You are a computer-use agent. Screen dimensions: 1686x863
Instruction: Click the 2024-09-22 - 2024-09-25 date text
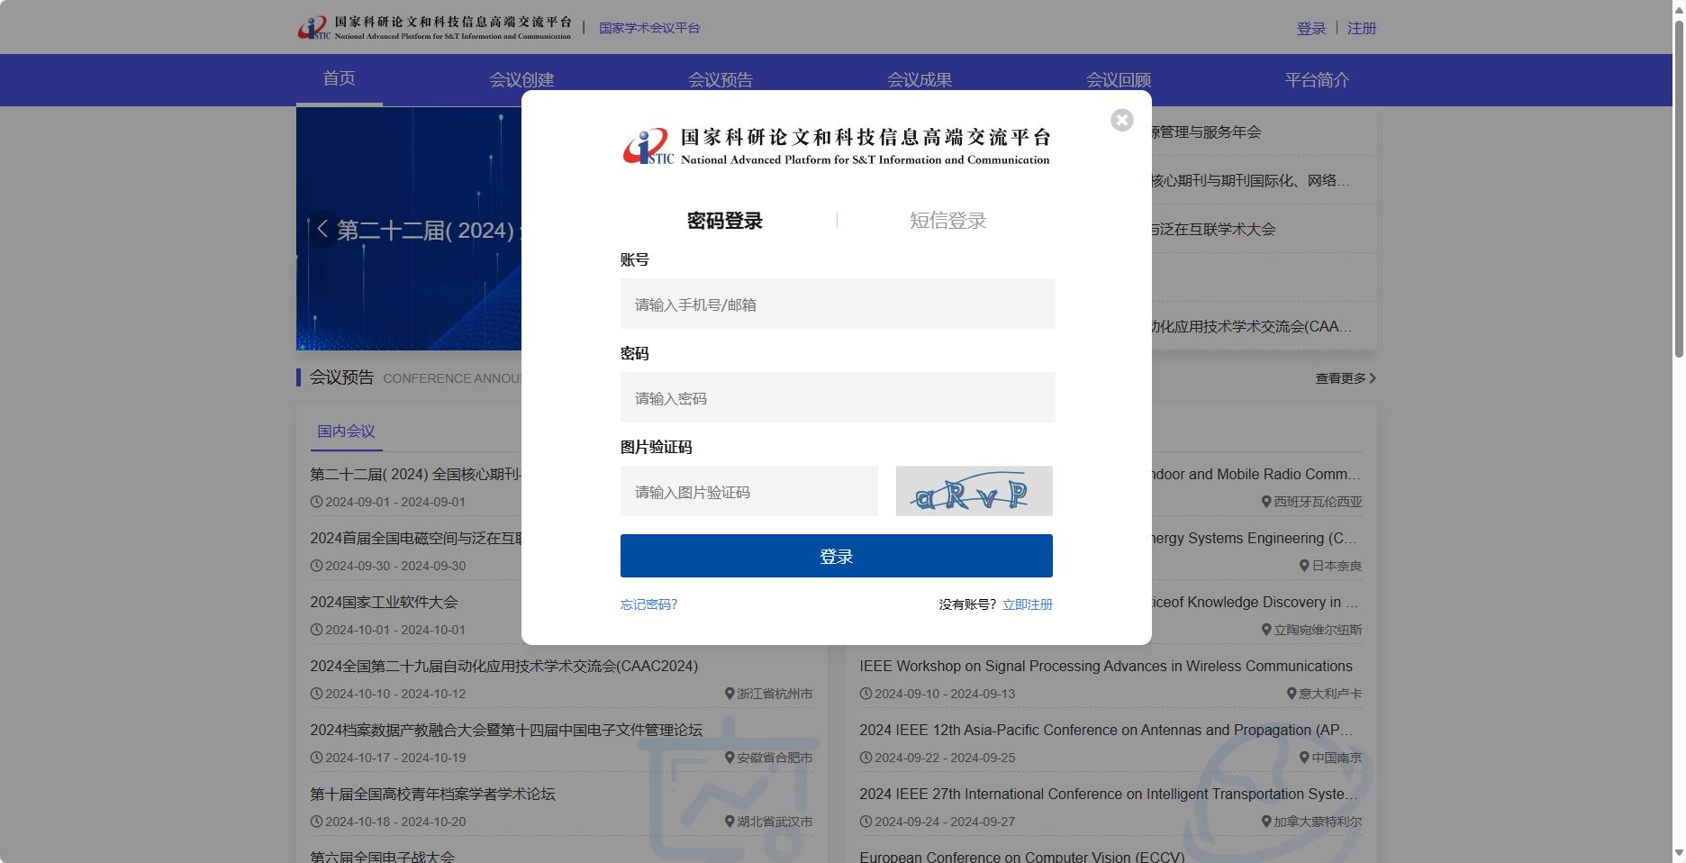point(945,758)
